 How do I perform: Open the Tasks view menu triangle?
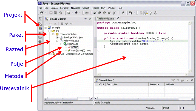point(187,80)
